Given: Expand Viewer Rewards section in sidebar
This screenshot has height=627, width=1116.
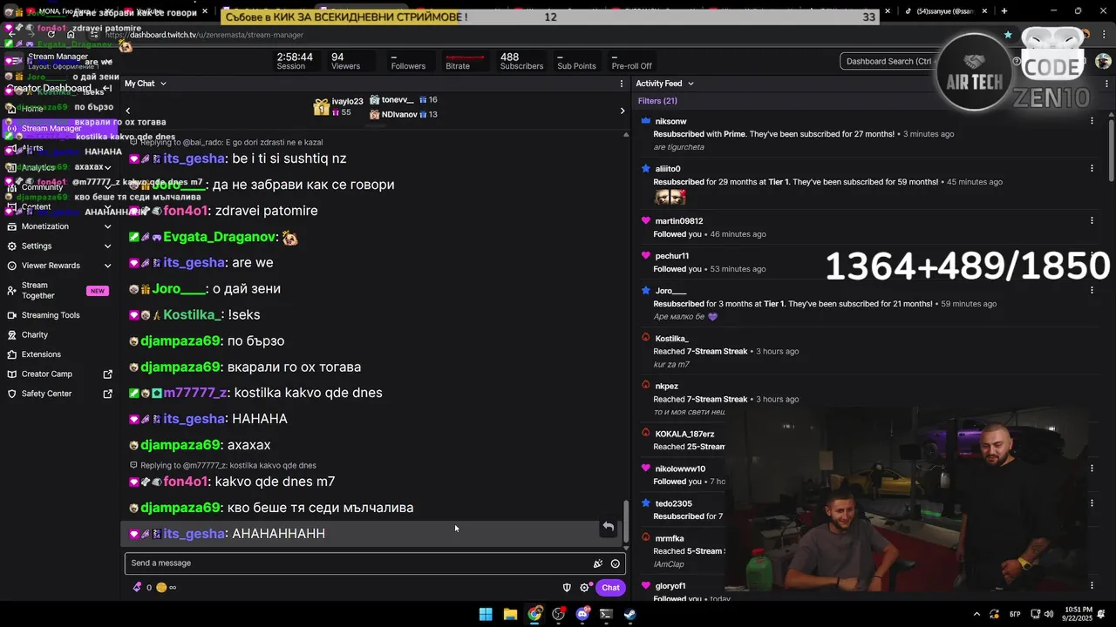Looking at the screenshot, I should (107, 266).
